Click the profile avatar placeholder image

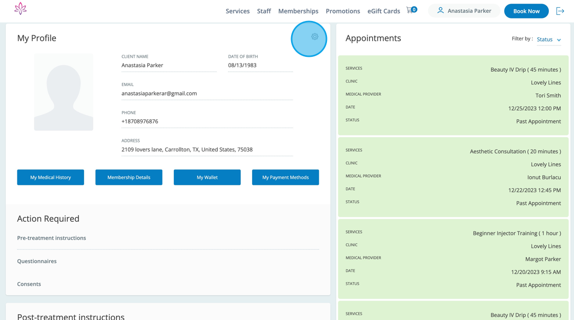[x=64, y=92]
